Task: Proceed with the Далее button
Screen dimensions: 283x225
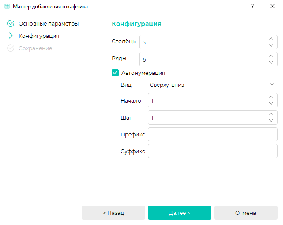Action: pos(180,213)
